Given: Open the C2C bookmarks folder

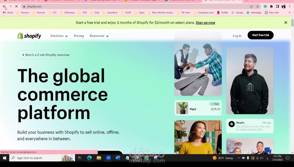Looking at the screenshot, I should pyautogui.click(x=53, y=13).
